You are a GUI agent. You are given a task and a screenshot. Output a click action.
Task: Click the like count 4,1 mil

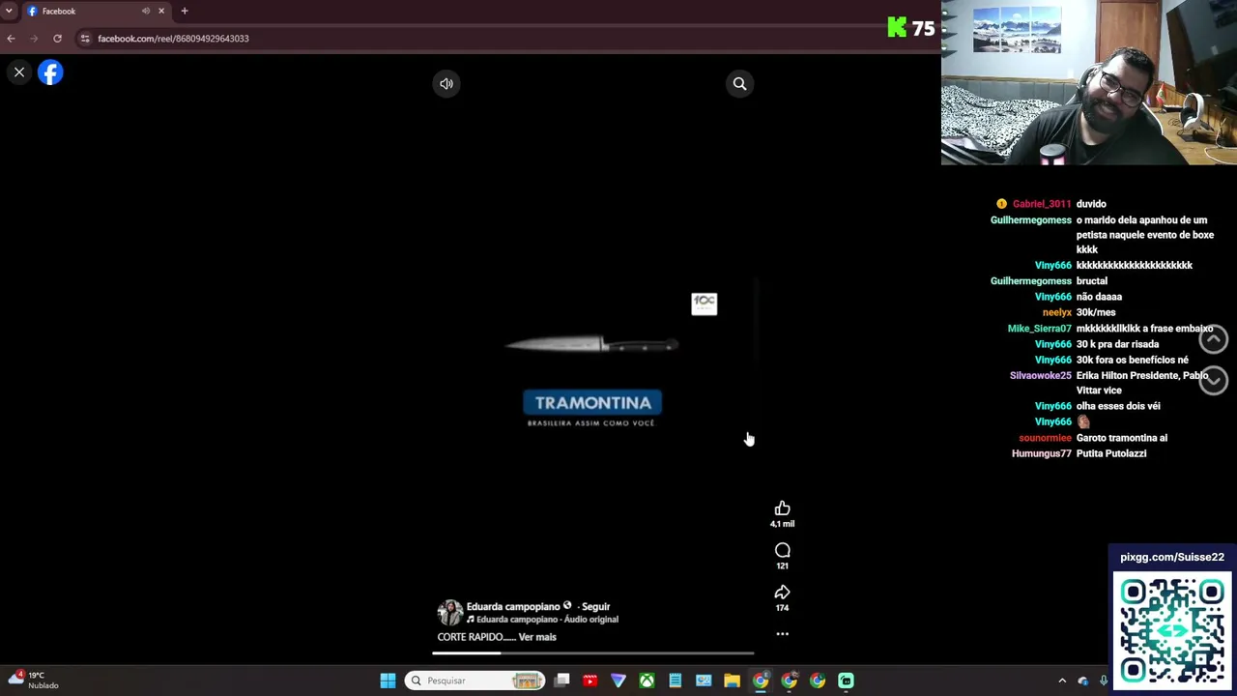point(783,524)
